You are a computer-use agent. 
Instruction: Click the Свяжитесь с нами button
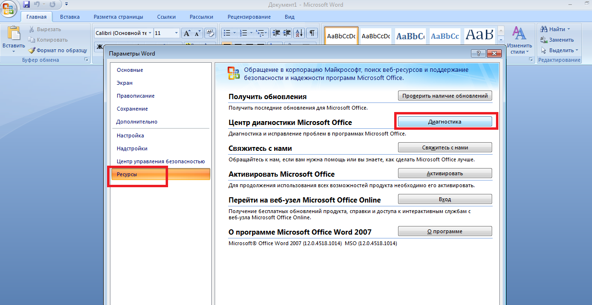coord(445,147)
